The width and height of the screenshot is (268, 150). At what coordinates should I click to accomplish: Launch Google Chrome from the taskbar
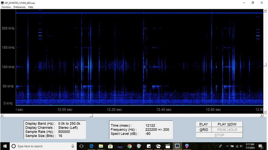click(129, 146)
